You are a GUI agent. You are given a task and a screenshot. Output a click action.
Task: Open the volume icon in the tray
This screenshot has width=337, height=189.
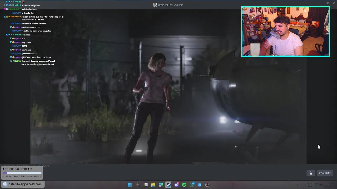click(x=321, y=185)
